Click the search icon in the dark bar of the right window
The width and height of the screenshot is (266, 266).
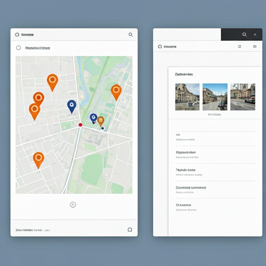(x=245, y=35)
